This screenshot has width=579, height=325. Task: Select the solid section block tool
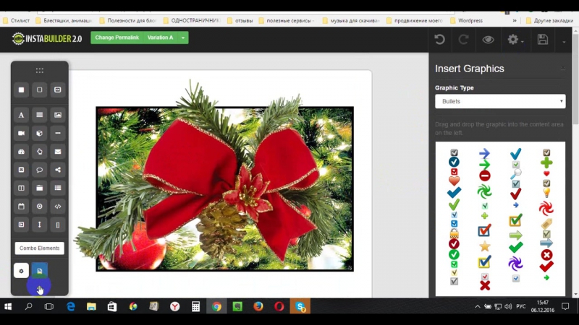(22, 90)
